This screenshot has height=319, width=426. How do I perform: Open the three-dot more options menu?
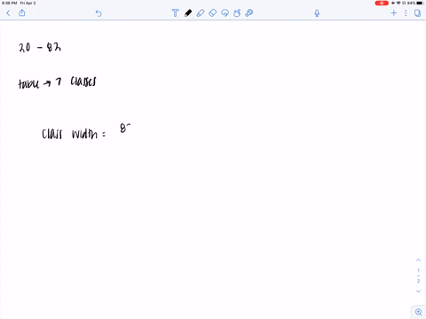click(x=406, y=13)
